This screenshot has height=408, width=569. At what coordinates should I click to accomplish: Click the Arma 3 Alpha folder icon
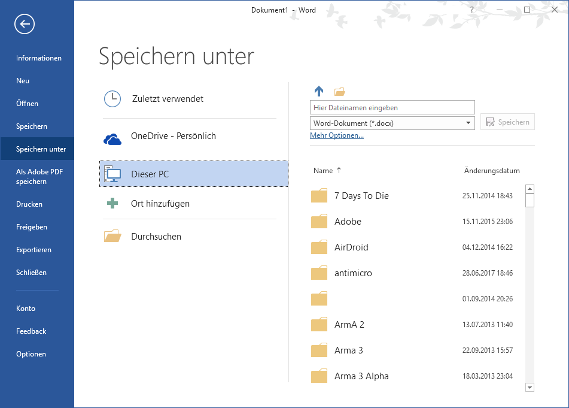319,376
